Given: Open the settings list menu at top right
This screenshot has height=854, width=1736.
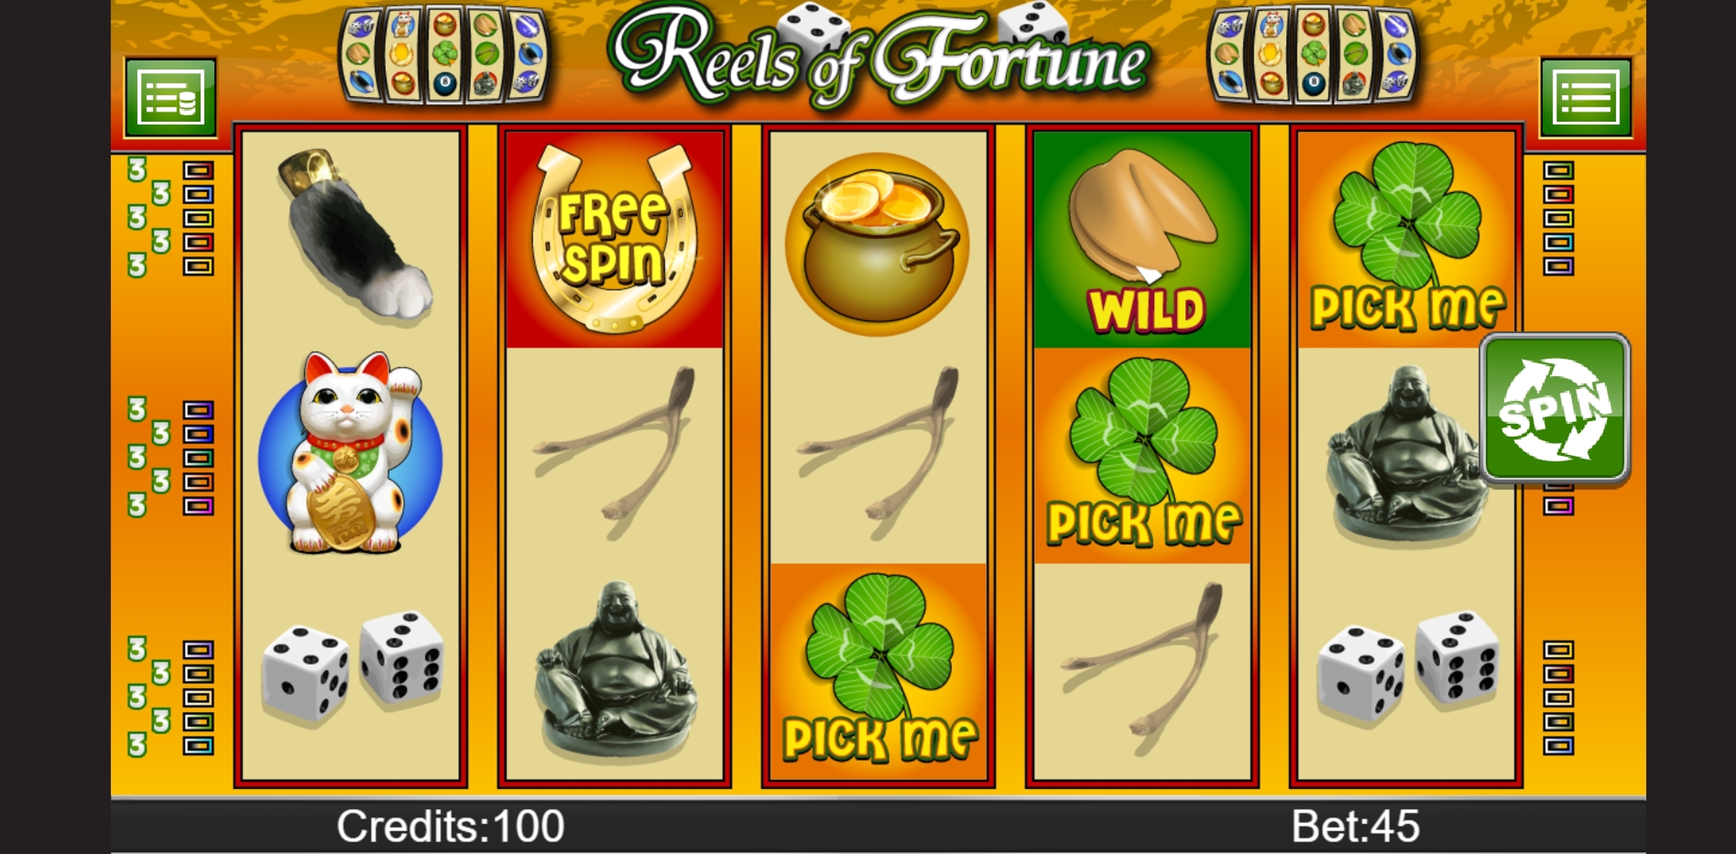Looking at the screenshot, I should (x=1586, y=98).
